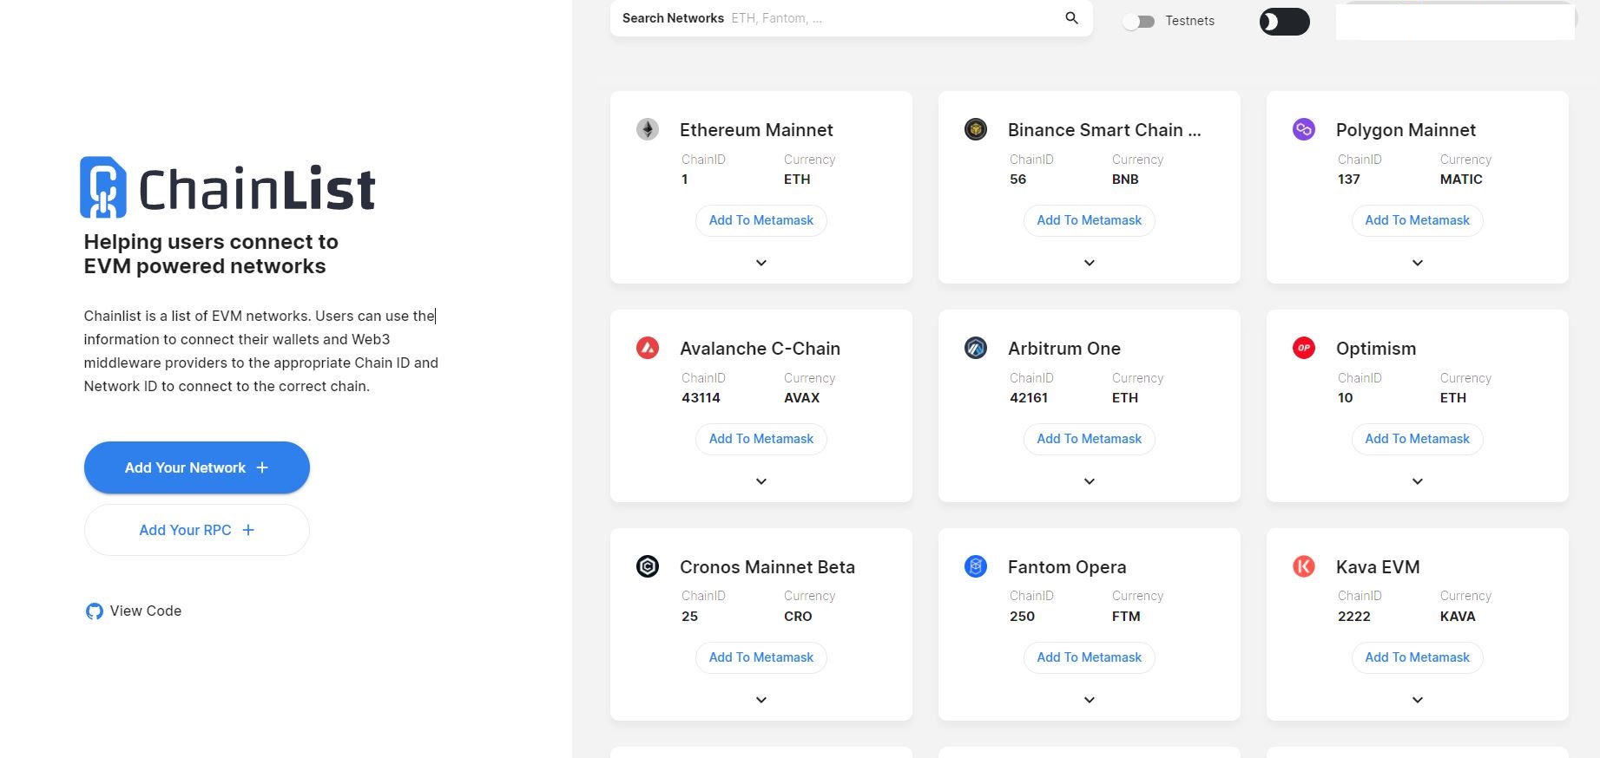1600x758 pixels.
Task: Click the Avalanche C-Chain logo icon
Action: click(x=648, y=348)
